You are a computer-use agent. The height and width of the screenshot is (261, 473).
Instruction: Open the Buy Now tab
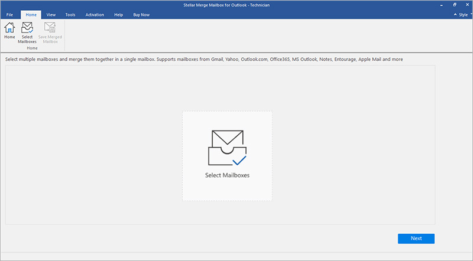(x=141, y=15)
